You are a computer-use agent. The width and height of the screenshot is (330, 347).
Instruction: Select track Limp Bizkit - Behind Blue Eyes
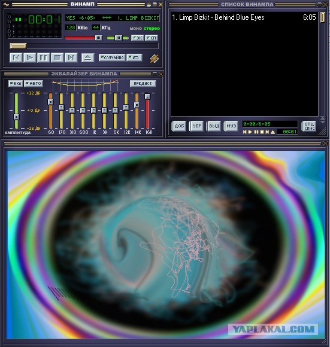click(x=244, y=17)
